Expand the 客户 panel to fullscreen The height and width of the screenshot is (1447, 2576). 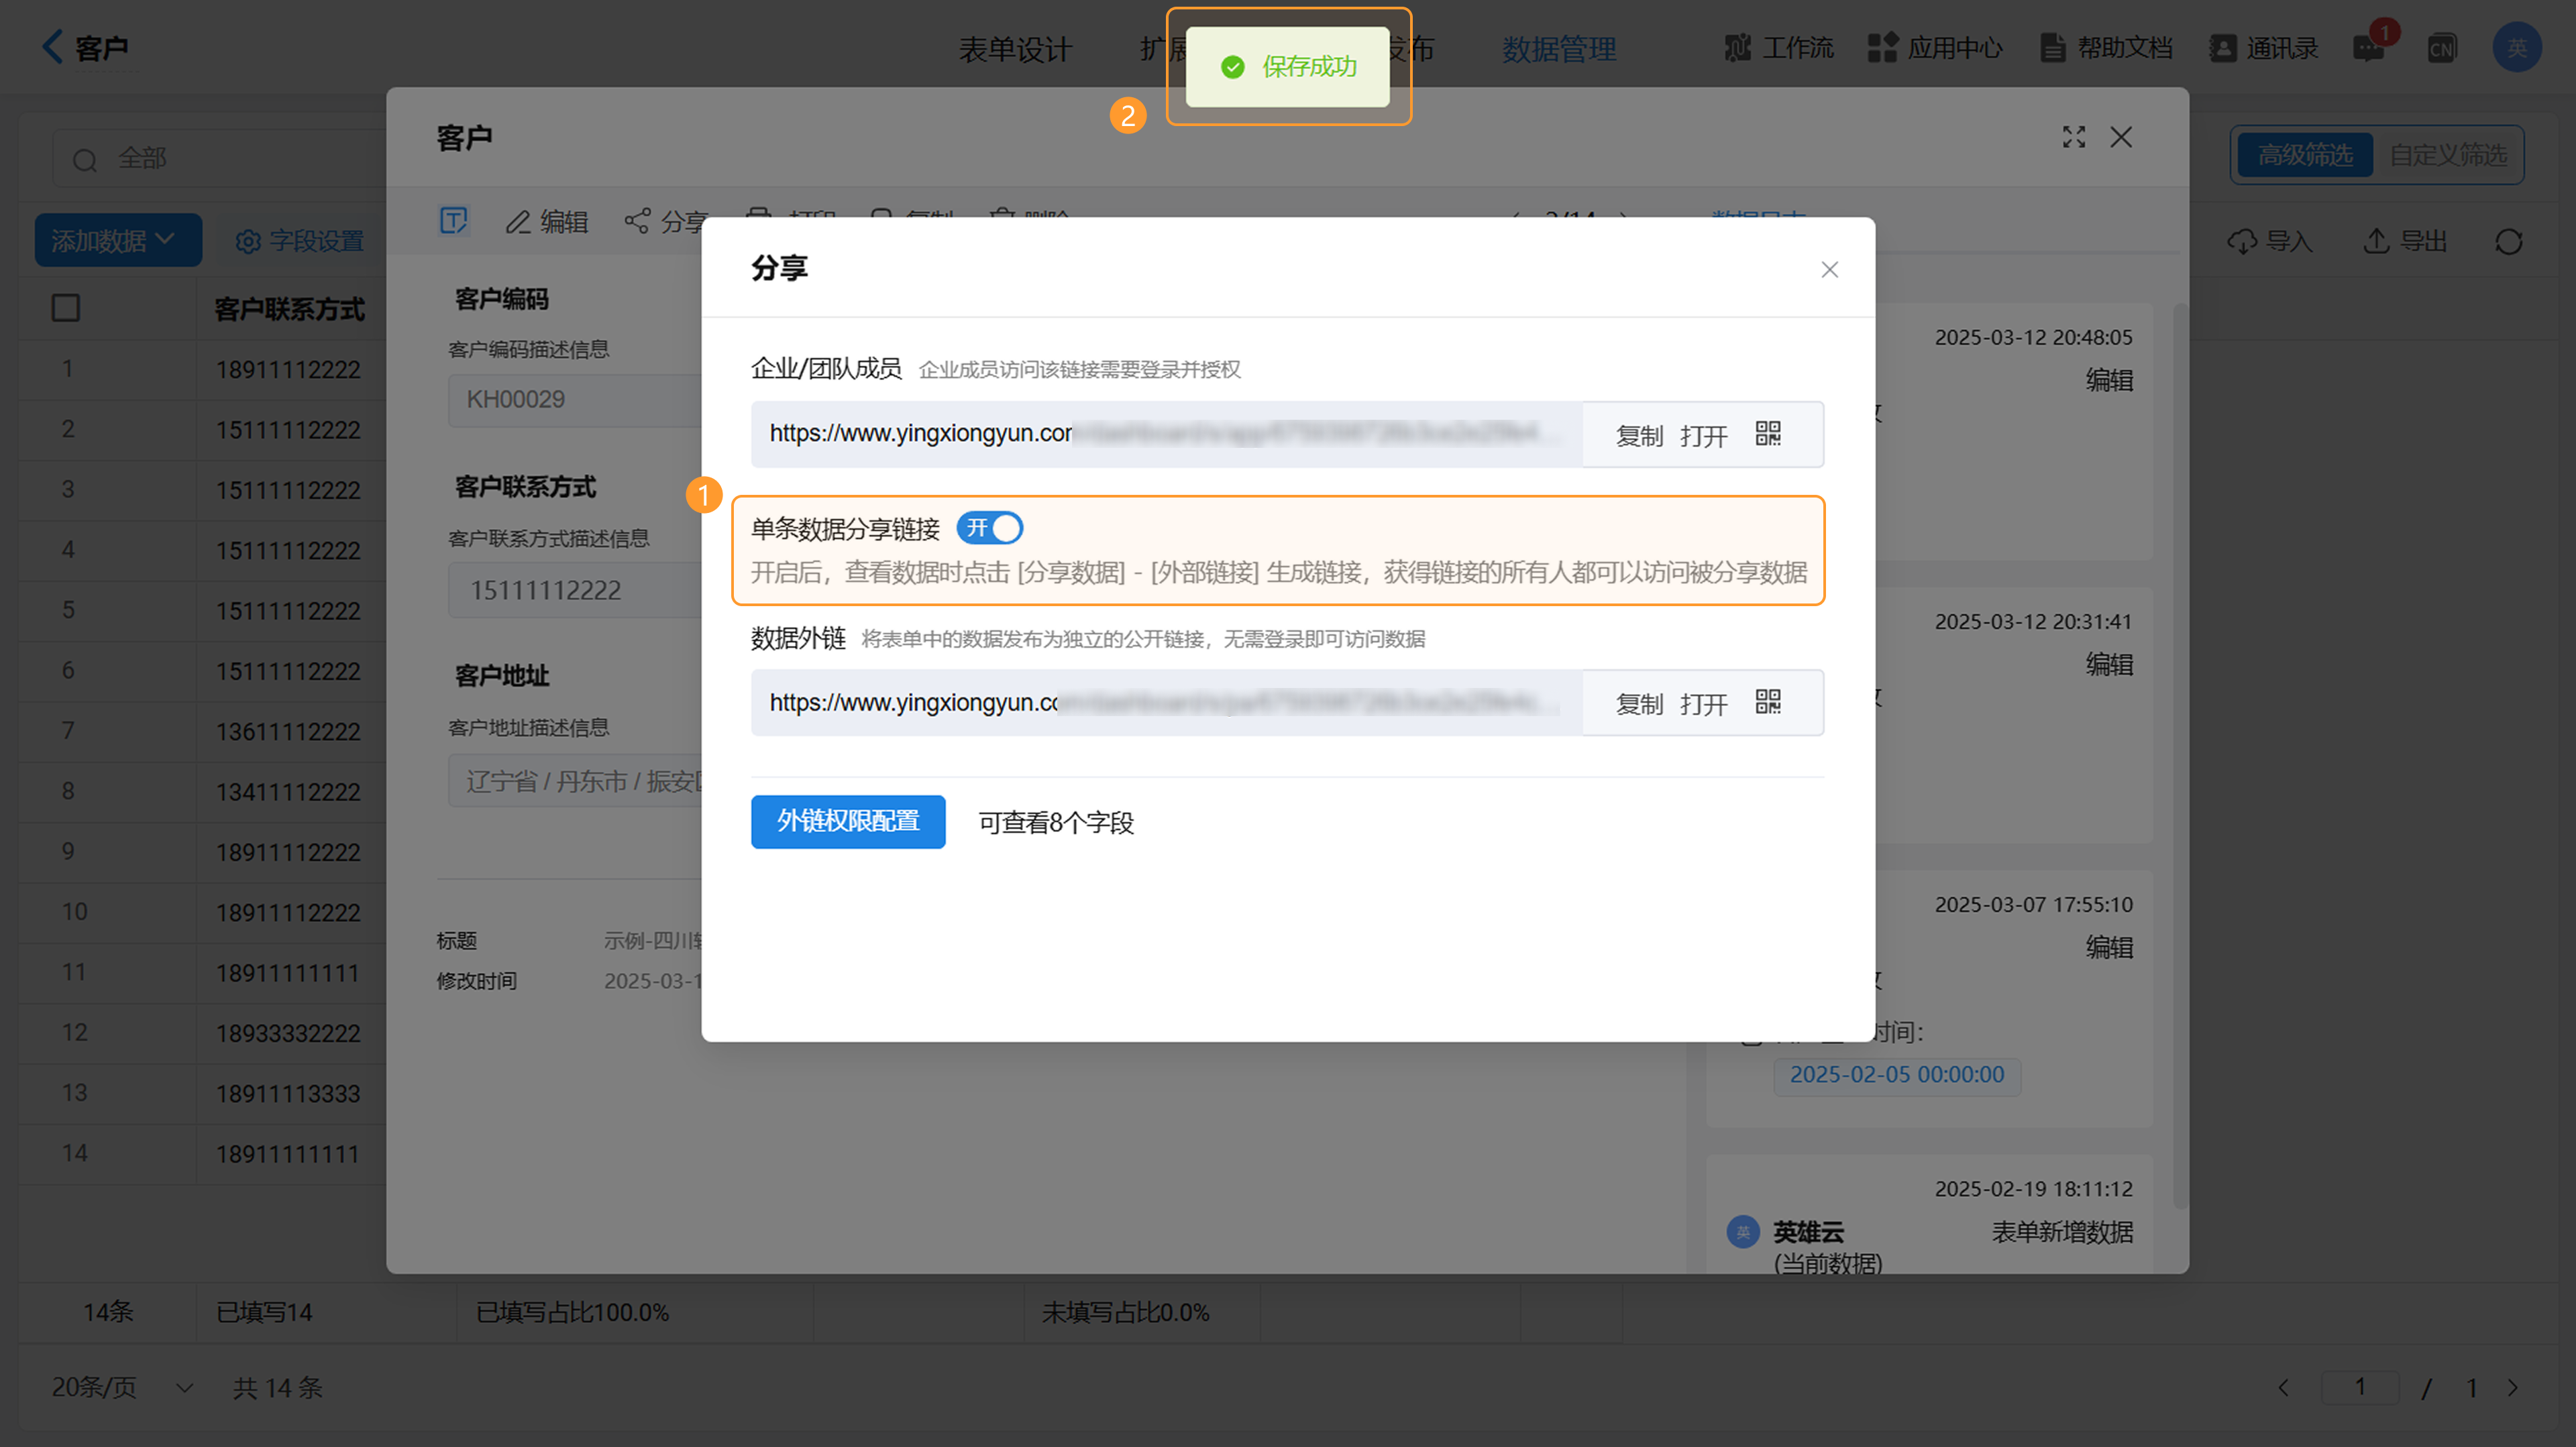[x=2073, y=138]
